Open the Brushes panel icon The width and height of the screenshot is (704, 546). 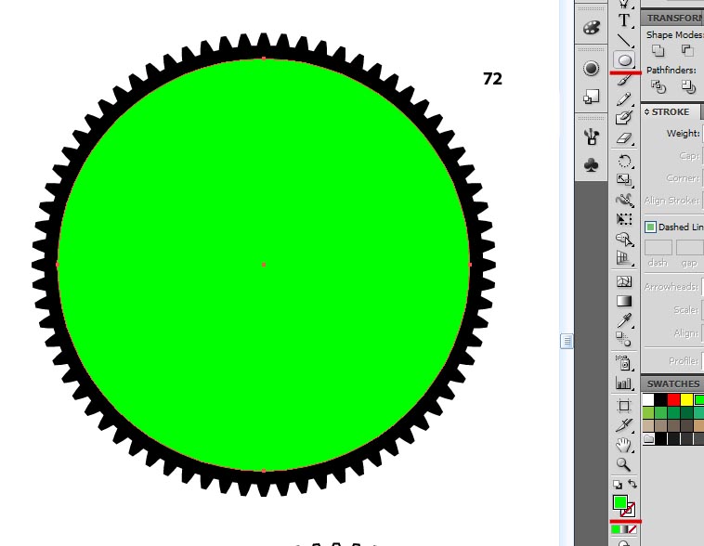[592, 136]
